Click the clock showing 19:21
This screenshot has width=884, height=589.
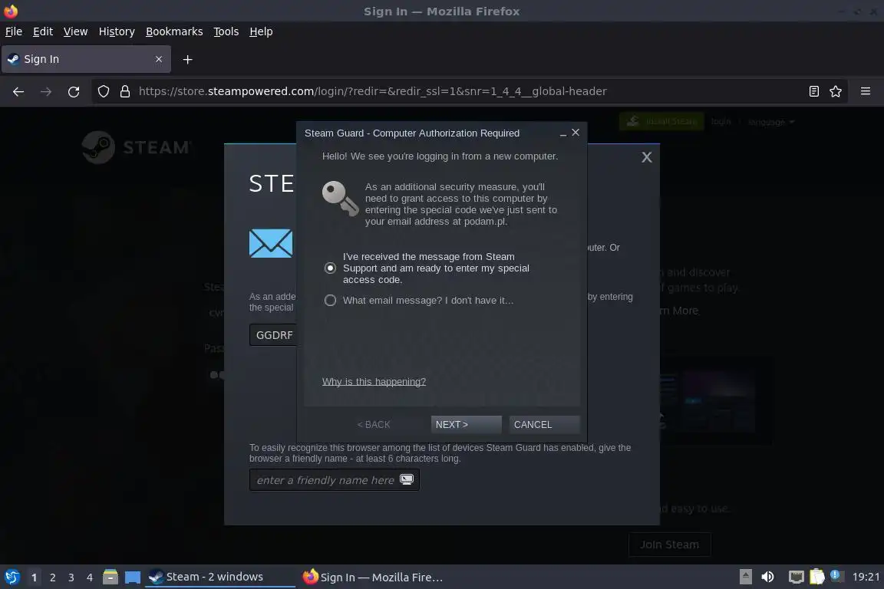pos(866,577)
